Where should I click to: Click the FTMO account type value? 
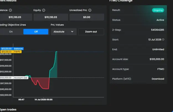tap(161, 69)
